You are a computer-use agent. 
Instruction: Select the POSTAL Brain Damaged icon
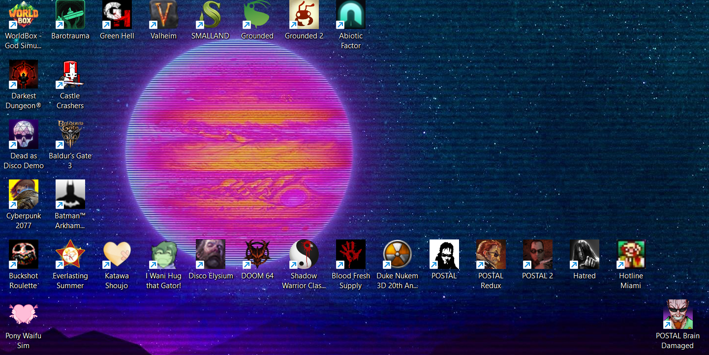(678, 315)
